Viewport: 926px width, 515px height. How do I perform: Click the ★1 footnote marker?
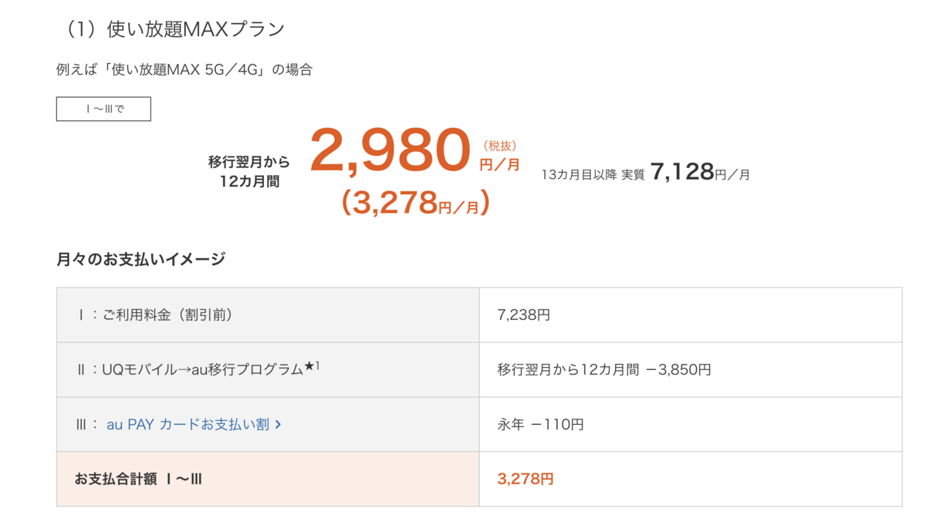[312, 367]
